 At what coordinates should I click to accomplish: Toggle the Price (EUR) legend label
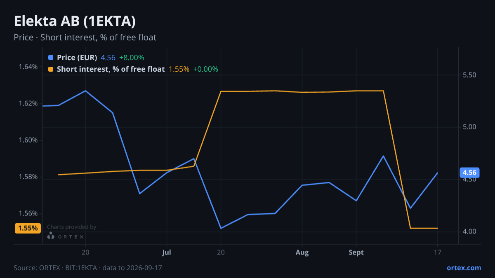click(x=77, y=58)
